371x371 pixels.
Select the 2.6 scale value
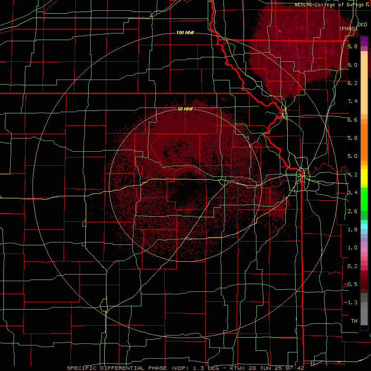click(x=352, y=211)
